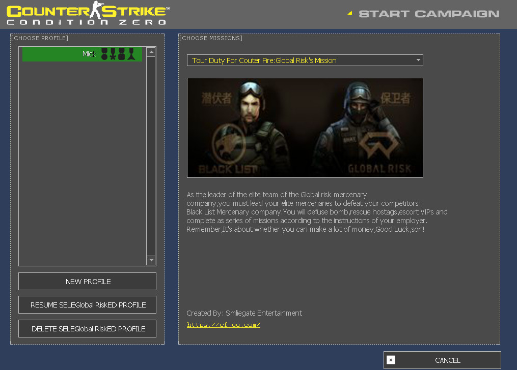Click the mission dropdown arrow
This screenshot has width=517, height=370.
point(418,60)
